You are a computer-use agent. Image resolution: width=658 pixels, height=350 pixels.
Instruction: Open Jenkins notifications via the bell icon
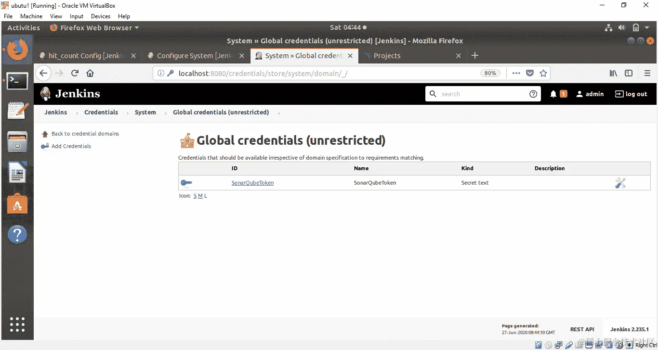click(x=553, y=94)
